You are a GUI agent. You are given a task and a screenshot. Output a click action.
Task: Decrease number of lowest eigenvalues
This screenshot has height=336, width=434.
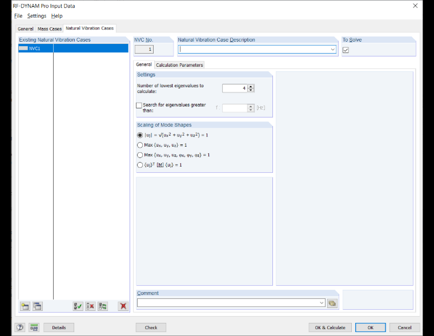coord(251,90)
